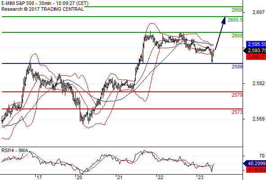Click date label 20 on time axis

pyautogui.click(x=79, y=177)
